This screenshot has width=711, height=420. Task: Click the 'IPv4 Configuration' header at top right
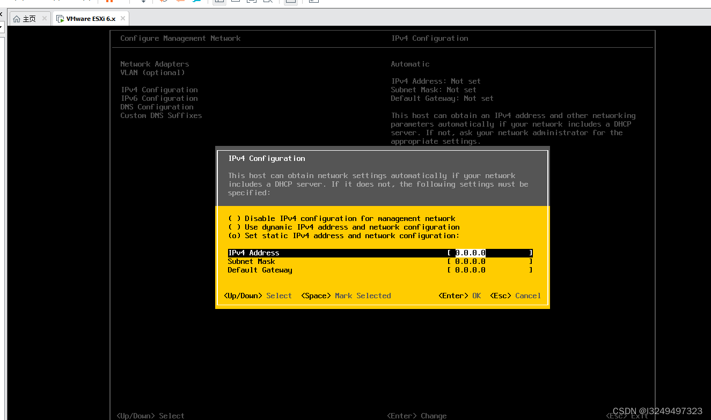429,39
